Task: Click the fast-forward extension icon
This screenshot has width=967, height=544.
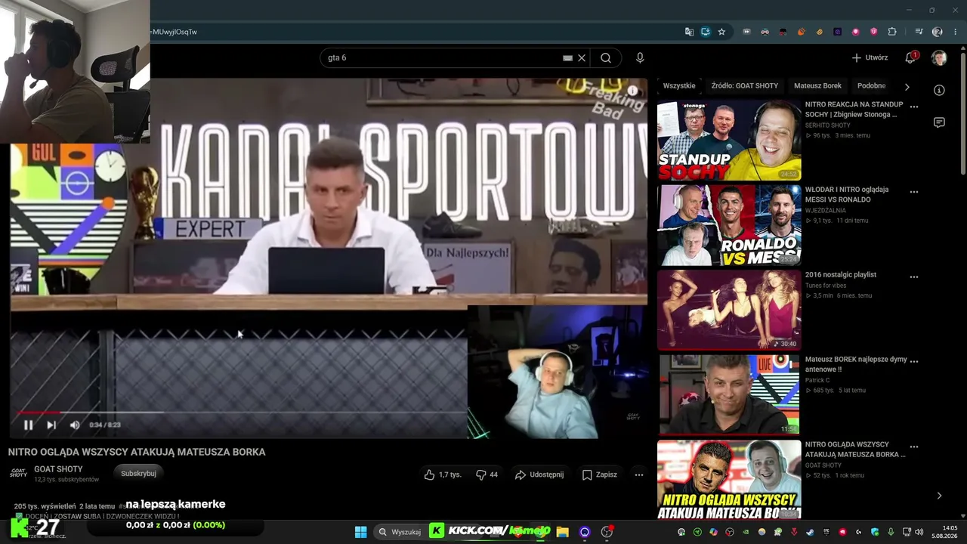Action: click(747, 32)
